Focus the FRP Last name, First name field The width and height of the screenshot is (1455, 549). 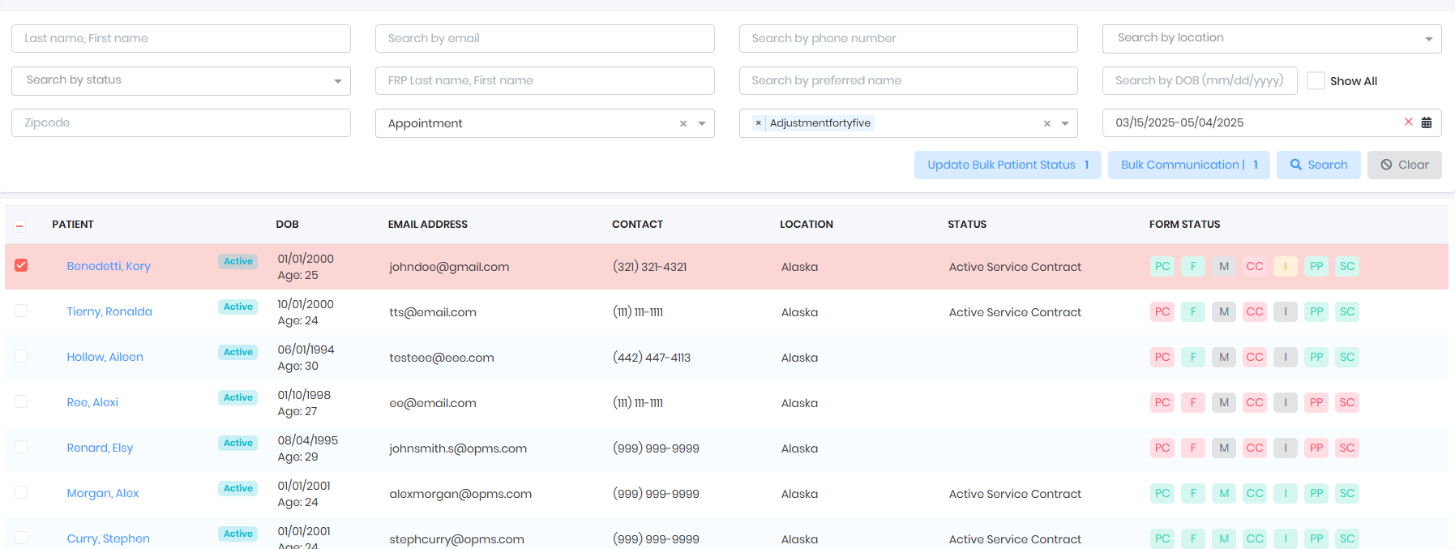545,80
